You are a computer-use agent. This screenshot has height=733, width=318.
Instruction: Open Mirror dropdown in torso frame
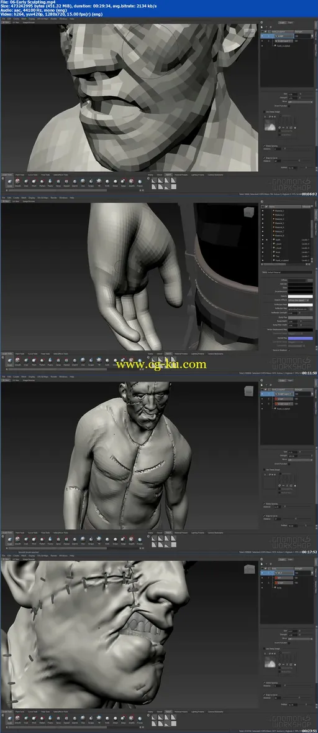[300, 461]
